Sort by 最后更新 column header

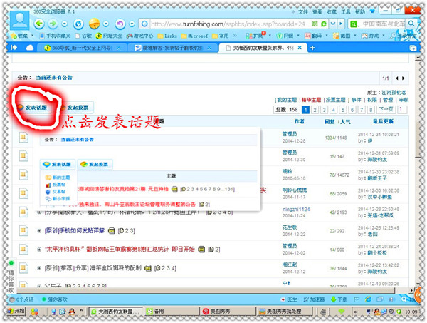point(383,121)
